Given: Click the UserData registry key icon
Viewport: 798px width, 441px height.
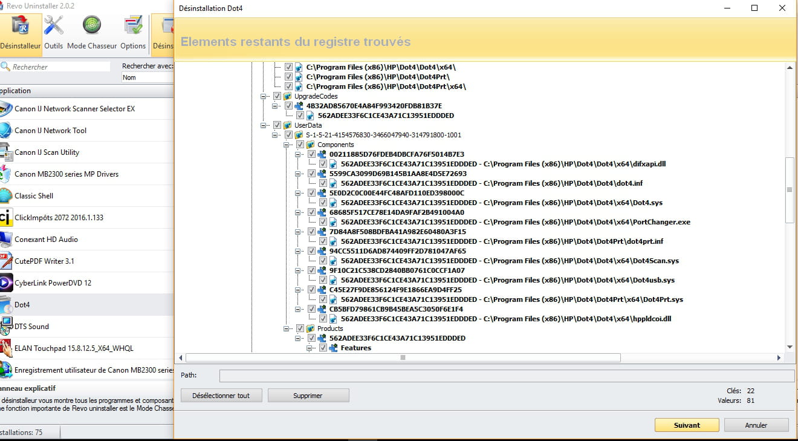Looking at the screenshot, I should [287, 125].
